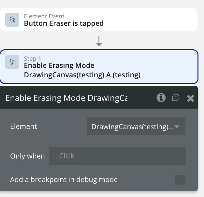Open the comment bubble icon
This screenshot has width=204, height=197.
(x=176, y=98)
